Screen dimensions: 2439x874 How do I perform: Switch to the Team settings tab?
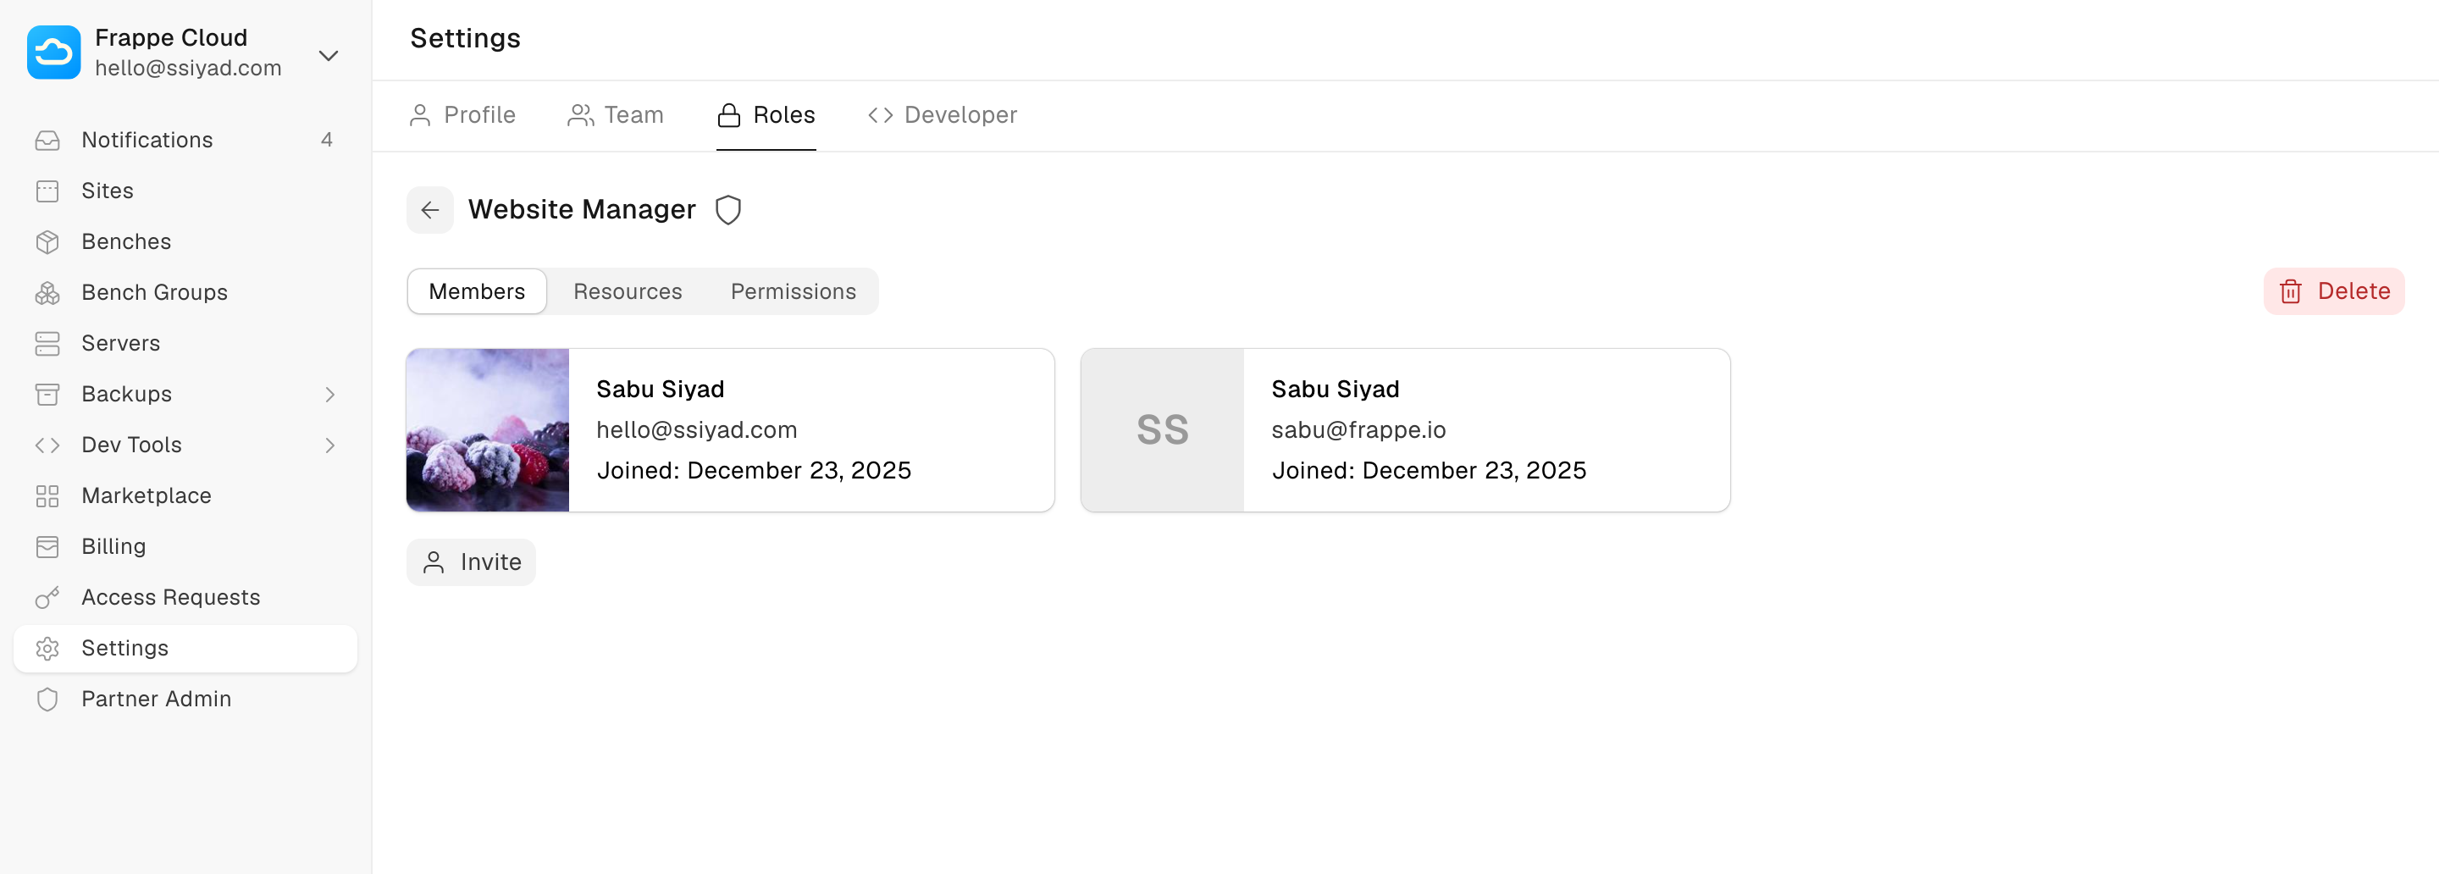click(616, 114)
